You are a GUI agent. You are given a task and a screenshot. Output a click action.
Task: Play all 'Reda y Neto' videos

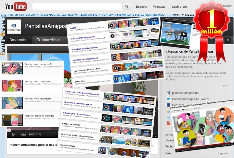tap(115, 68)
